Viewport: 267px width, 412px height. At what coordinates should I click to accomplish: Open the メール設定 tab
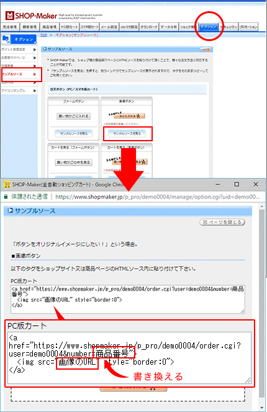click(109, 27)
